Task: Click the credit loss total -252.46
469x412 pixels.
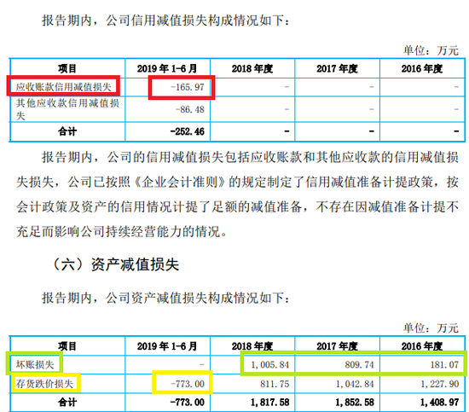Action: click(x=188, y=131)
